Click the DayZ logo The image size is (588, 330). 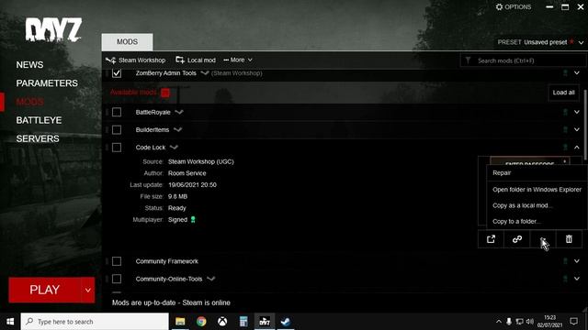(53, 29)
